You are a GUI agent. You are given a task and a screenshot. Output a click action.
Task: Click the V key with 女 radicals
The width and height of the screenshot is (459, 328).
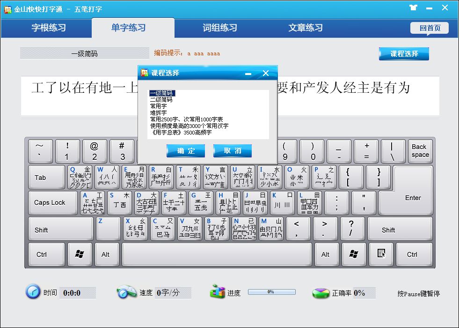pyautogui.click(x=189, y=228)
